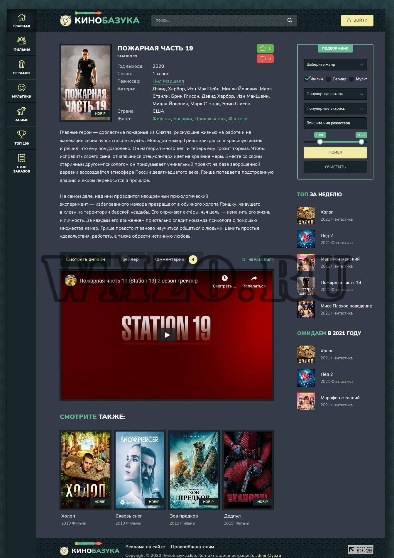Open the Выберите жанр dropdown
This screenshot has width=394, height=558.
click(335, 65)
